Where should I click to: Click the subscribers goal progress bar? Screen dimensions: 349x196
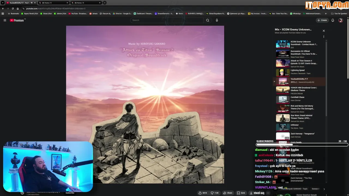pyautogui.click(x=302, y=145)
